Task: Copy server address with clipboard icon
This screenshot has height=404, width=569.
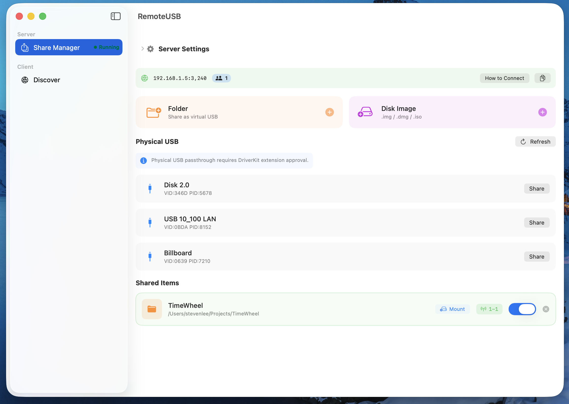Action: point(542,78)
